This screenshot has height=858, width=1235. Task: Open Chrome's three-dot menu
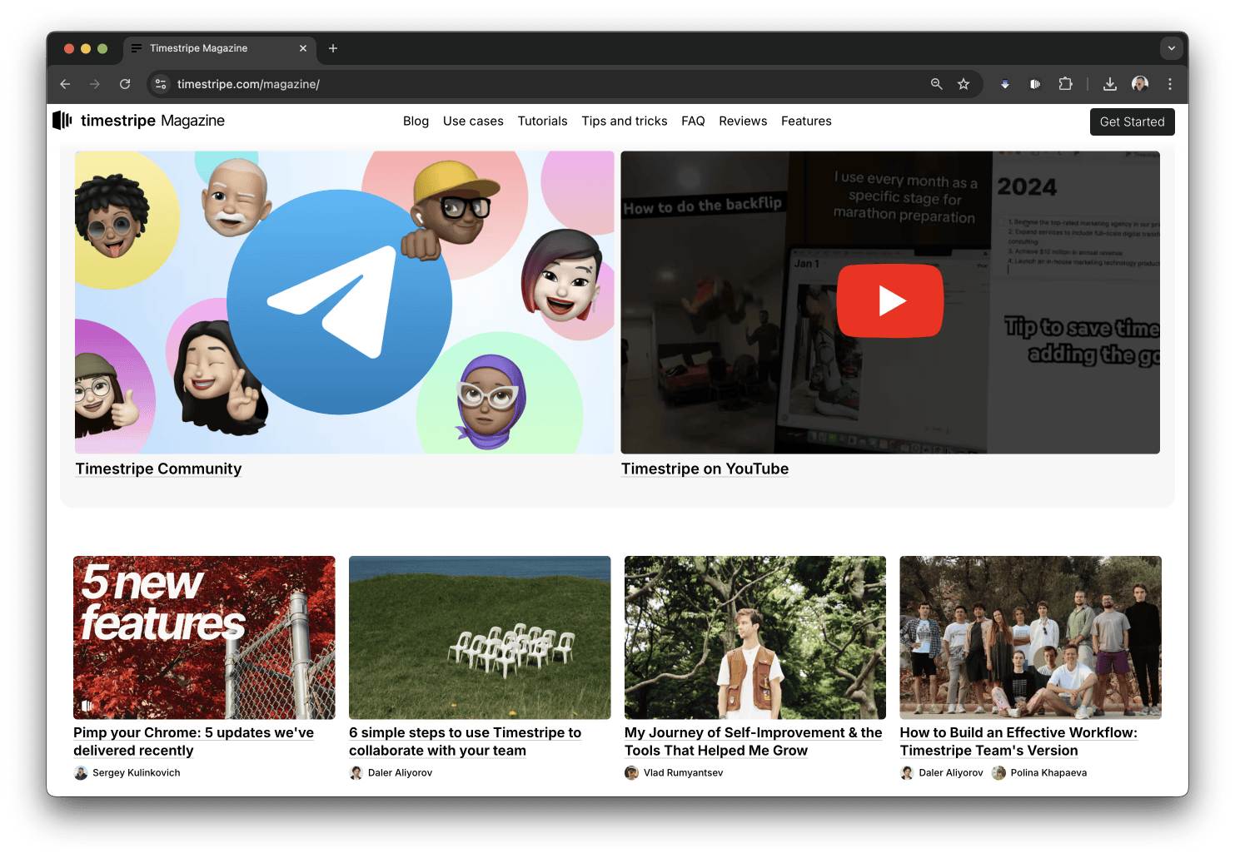pos(1170,84)
